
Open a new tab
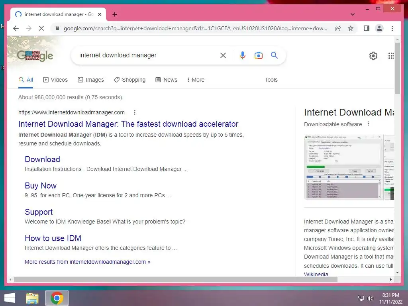pos(115,14)
